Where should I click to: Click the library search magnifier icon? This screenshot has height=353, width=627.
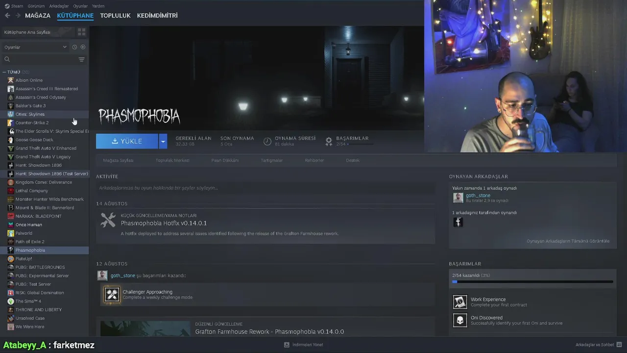[x=7, y=59]
